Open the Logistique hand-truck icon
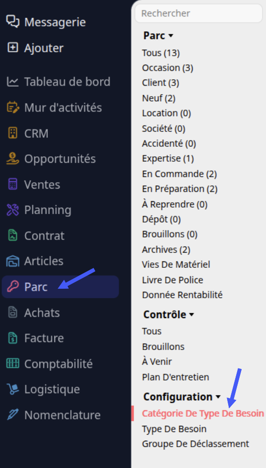The image size is (266, 468). point(13,389)
